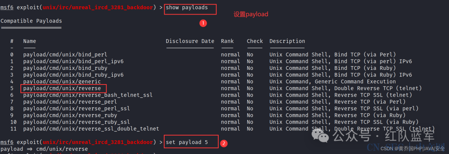Click index number 0 in the payload table
The width and height of the screenshot is (449, 154).
click(x=12, y=55)
